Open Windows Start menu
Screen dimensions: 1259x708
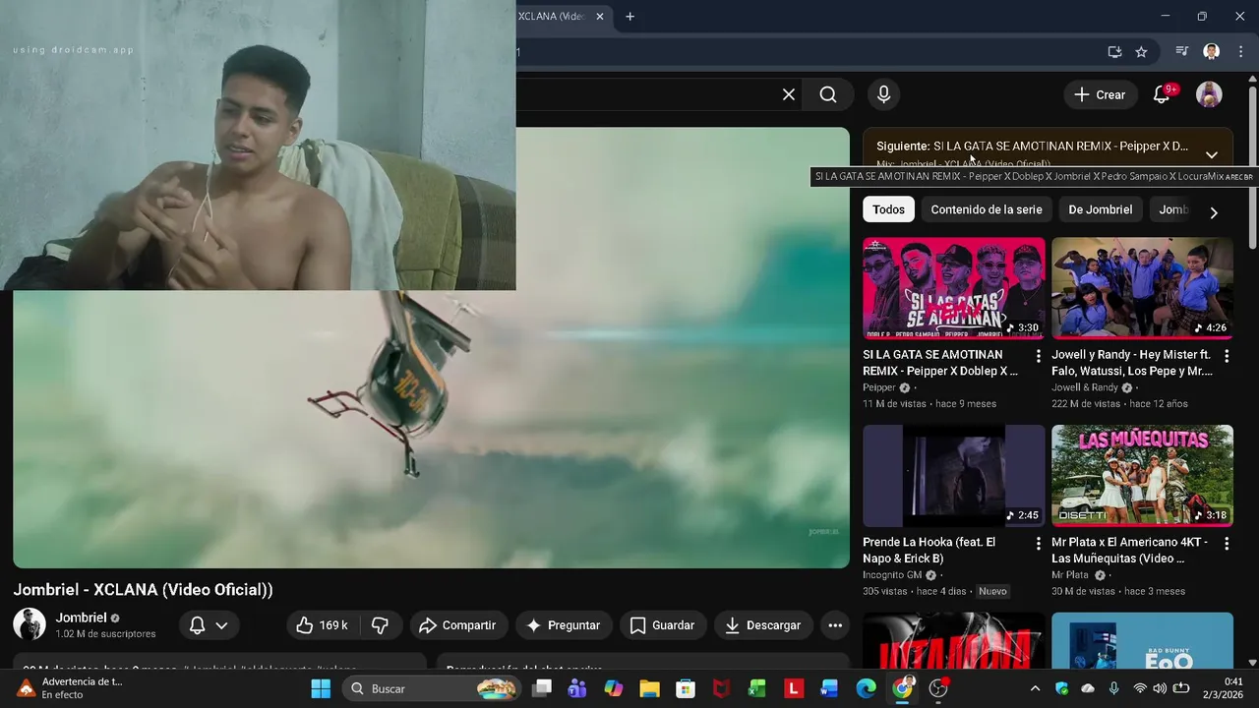coord(321,688)
